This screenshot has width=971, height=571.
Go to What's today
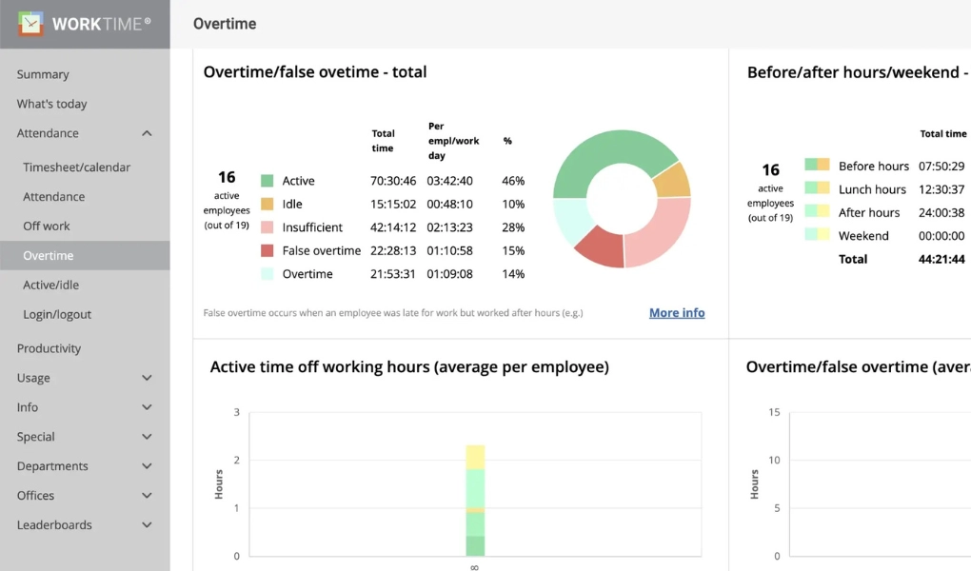pyautogui.click(x=51, y=104)
